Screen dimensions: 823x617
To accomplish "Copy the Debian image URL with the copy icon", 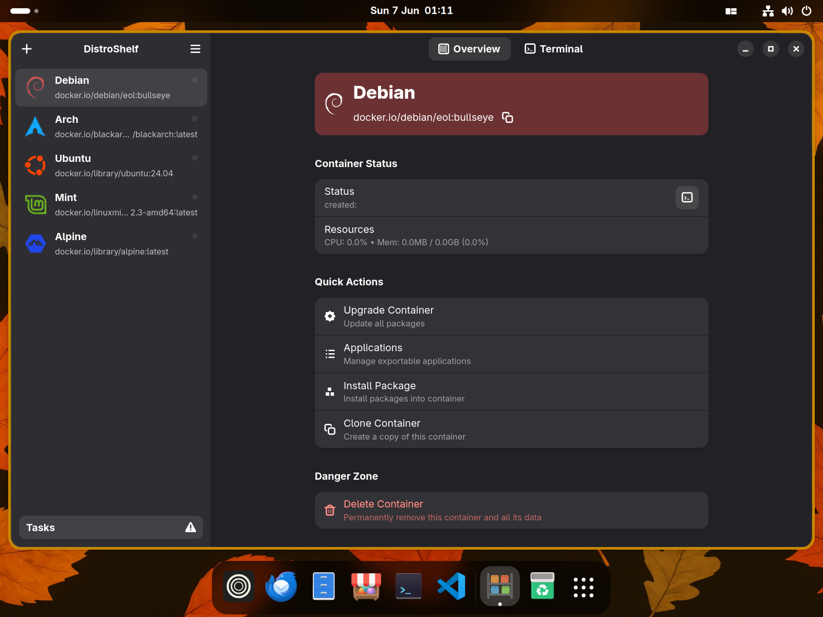I will (x=508, y=118).
